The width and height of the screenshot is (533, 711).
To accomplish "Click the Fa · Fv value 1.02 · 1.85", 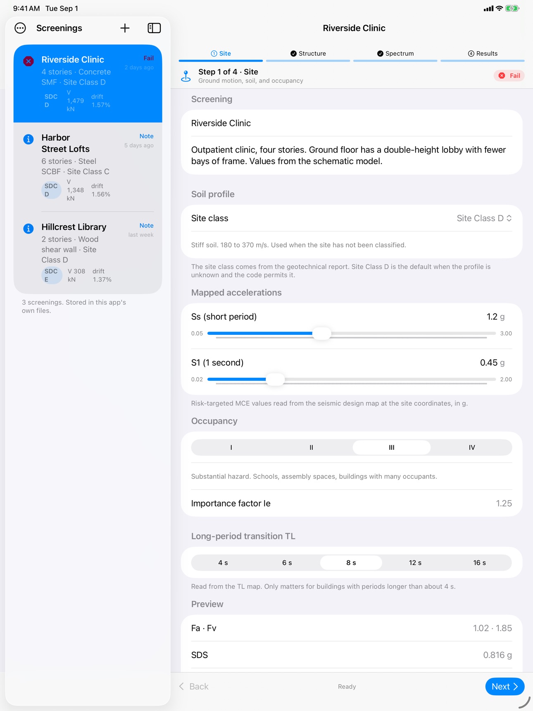I will 493,628.
